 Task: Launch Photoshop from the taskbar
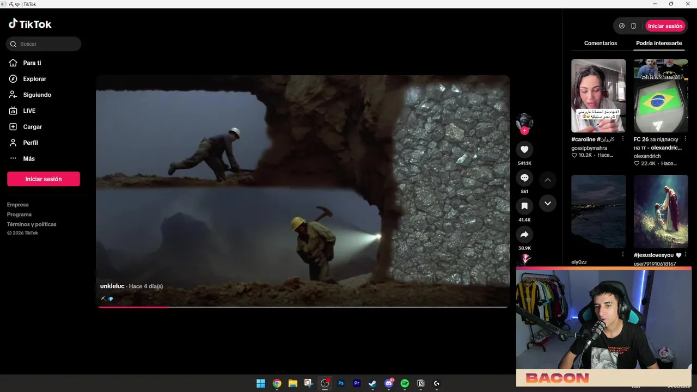click(x=341, y=383)
